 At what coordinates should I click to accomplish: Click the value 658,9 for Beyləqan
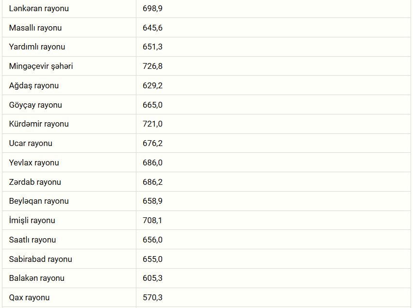click(152, 201)
